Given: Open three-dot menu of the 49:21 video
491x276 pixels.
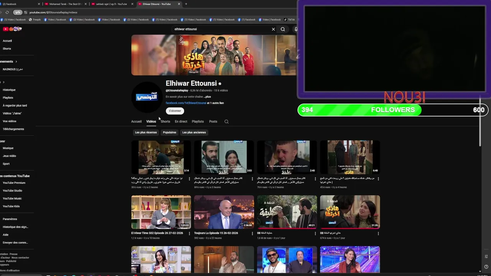Looking at the screenshot, I should pos(315,233).
